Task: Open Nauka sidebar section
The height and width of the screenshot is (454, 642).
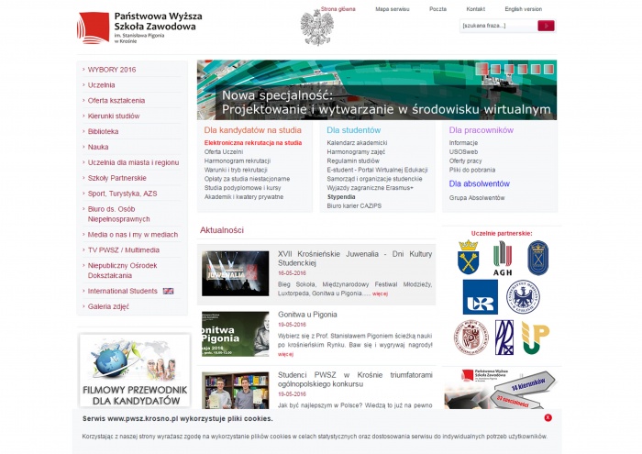Action: pos(98,147)
